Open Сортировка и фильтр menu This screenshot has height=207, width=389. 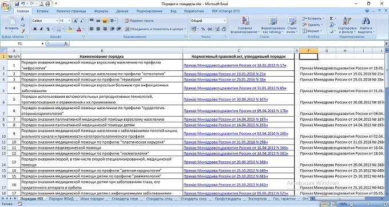click(347, 25)
